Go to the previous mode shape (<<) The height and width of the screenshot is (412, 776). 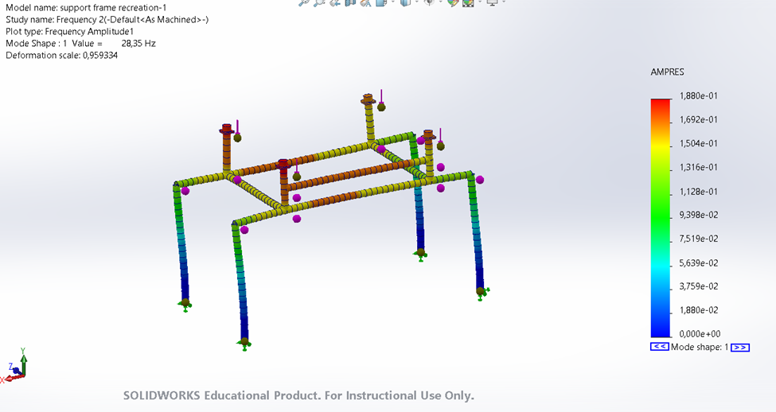click(x=660, y=347)
